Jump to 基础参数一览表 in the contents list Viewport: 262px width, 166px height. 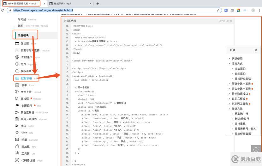[241, 84]
